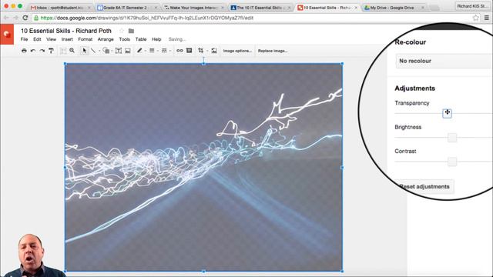Screen dimensions: 493x277
Task: Open the Chrome hamburger menu
Action: tap(487, 18)
